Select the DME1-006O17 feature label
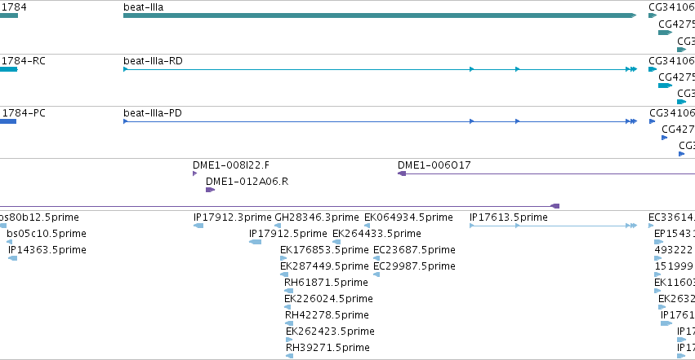The height and width of the screenshot is (360, 695). click(434, 165)
